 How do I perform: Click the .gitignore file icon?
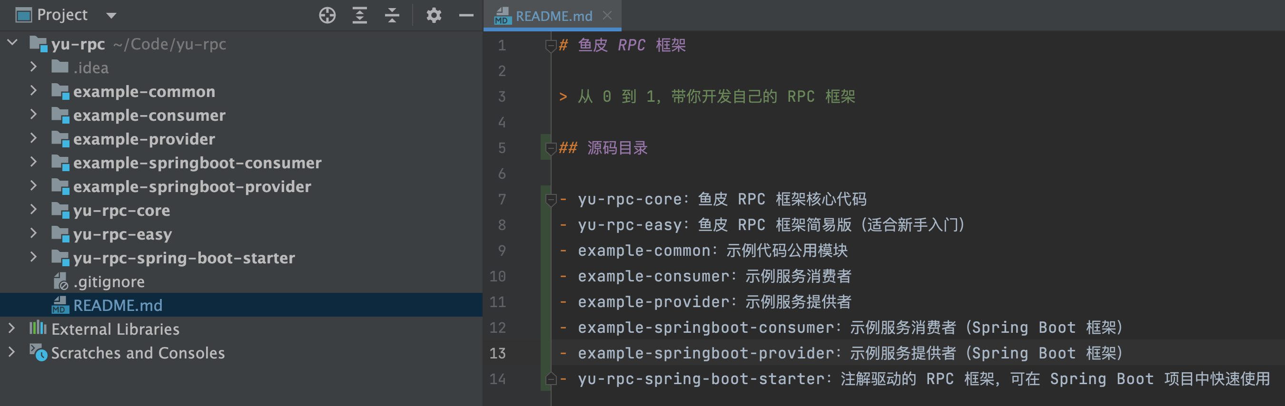(60, 281)
